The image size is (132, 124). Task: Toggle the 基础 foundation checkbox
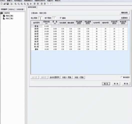(60, 18)
